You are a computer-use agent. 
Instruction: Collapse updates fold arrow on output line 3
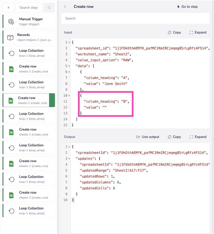[69, 159]
